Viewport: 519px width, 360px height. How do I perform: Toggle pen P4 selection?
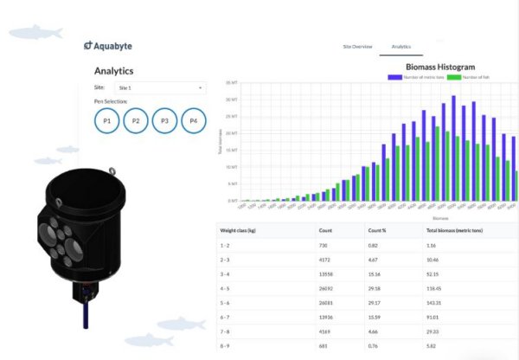pyautogui.click(x=195, y=121)
